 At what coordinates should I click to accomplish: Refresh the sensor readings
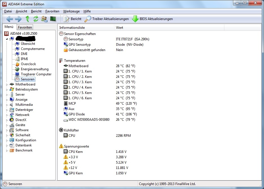coord(36,19)
